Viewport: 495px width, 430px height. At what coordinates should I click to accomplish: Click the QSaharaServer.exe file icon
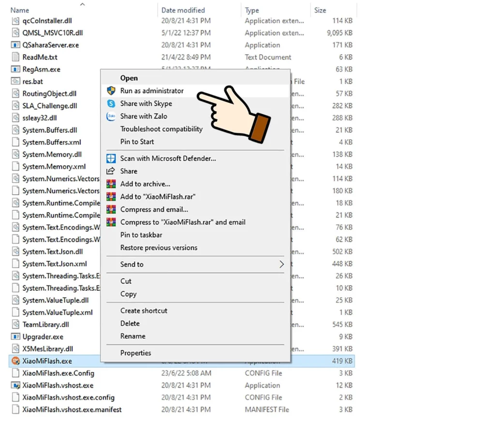tap(15, 45)
